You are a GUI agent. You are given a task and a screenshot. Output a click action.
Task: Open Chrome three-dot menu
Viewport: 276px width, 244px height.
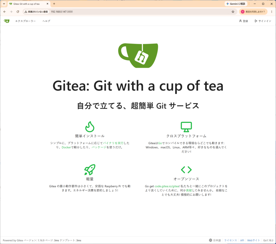click(x=272, y=12)
